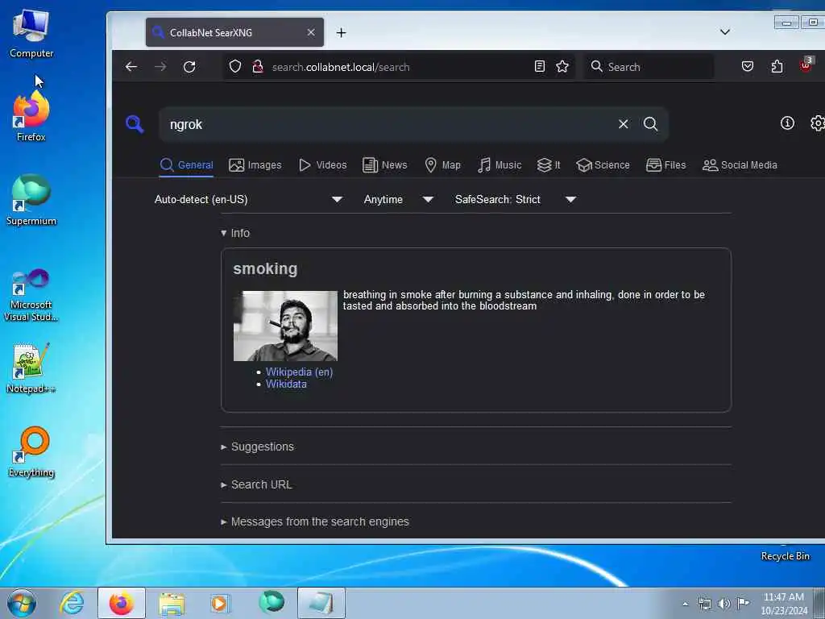
Task: Click into the ngrok search field
Action: click(x=389, y=124)
